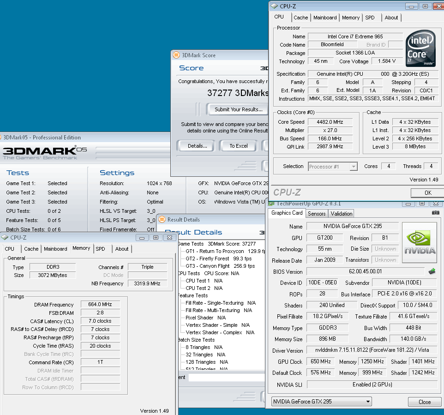
Task: Click the Result Details window title icon
Action: pyautogui.click(x=162, y=219)
